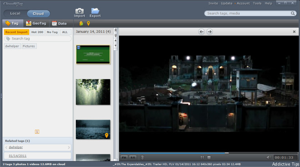Select the Hot 200 filter
This screenshot has height=167, width=300.
pos(37,32)
